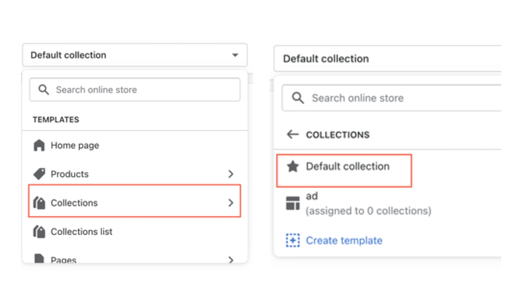Screen dimensions: 522x299
Task: Pick the Default collection template under COLLECTIONS
Action: pos(347,167)
